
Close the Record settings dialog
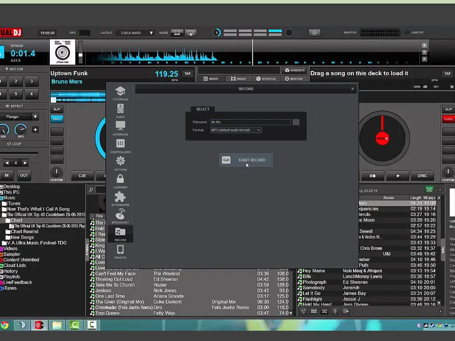coord(352,89)
